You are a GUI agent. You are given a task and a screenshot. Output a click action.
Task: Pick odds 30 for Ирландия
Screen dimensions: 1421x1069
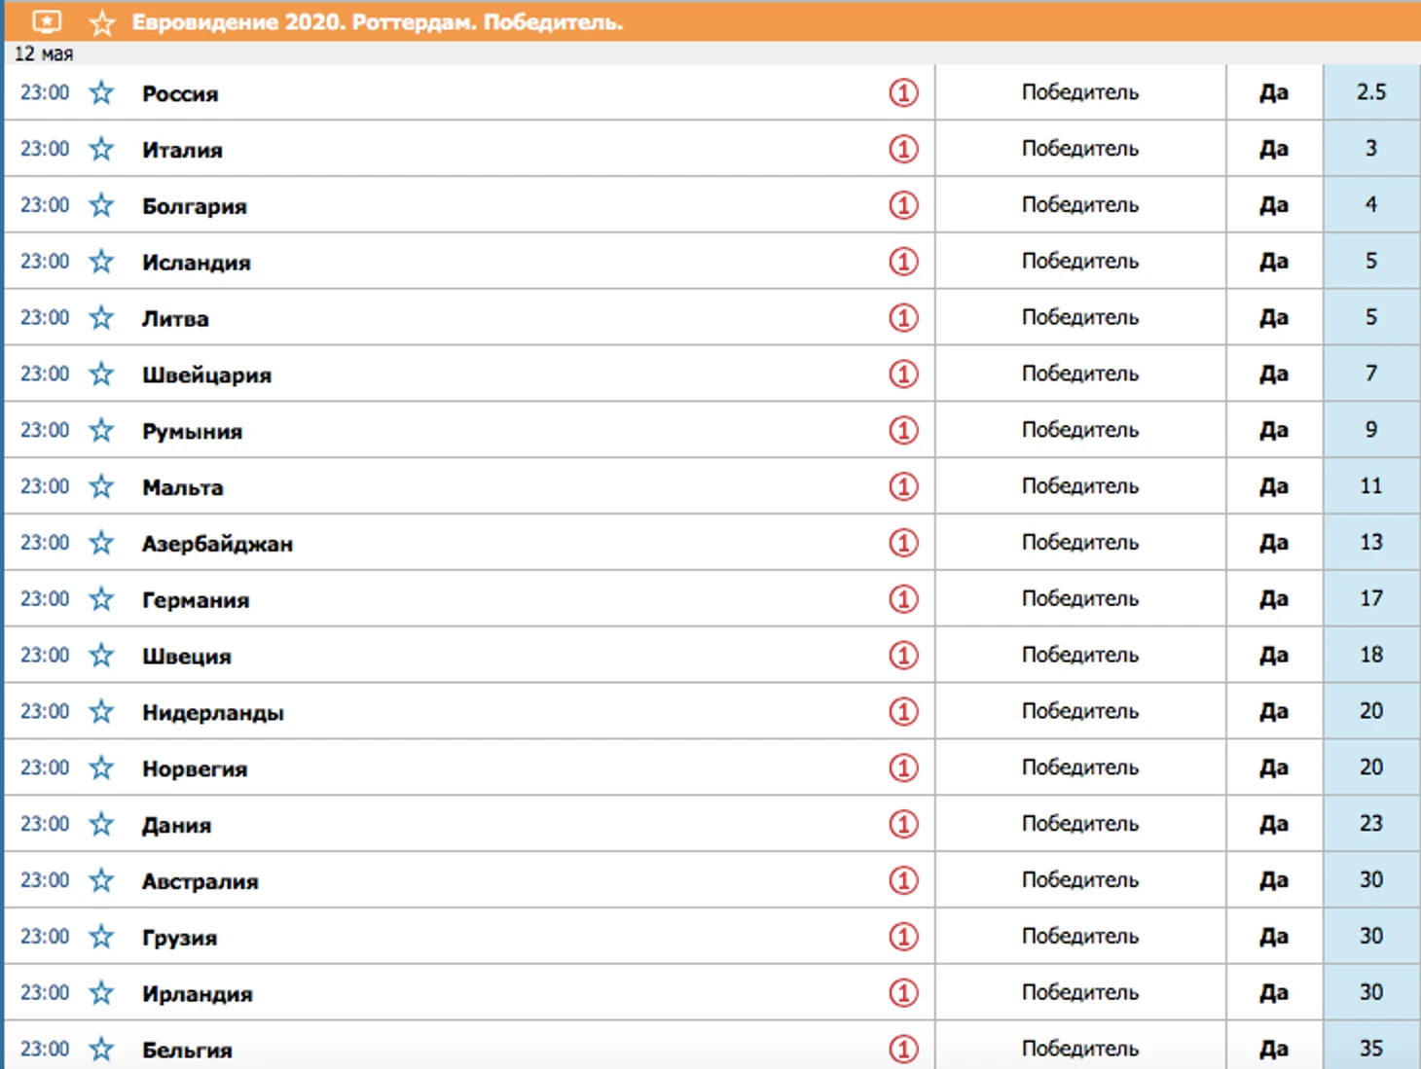[x=1371, y=993]
